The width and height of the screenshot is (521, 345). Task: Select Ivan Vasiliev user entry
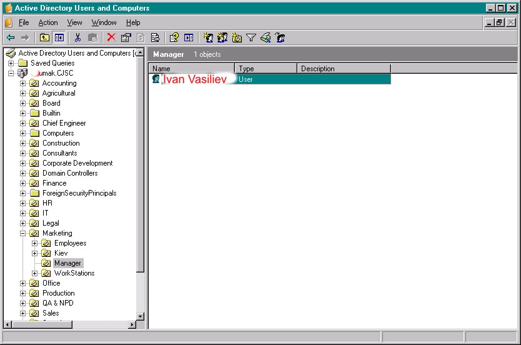click(x=194, y=79)
